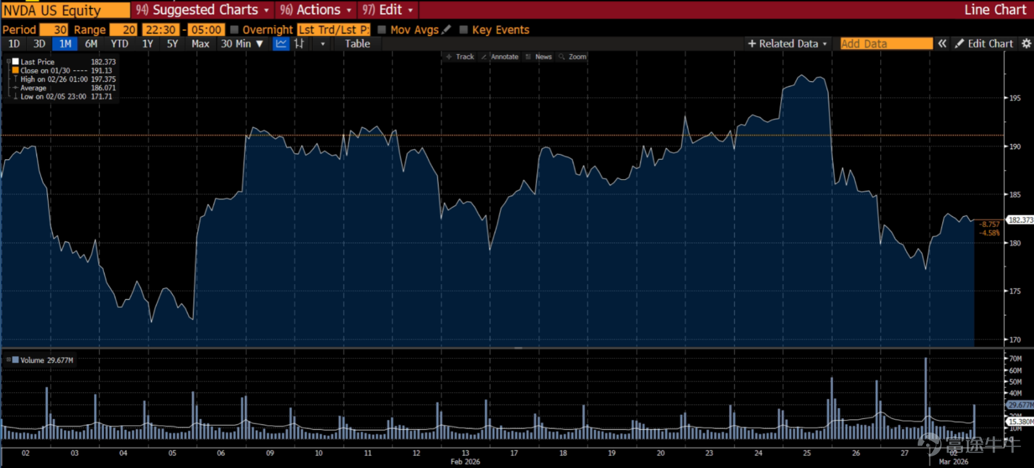Toggle the Overnight checkbox
The height and width of the screenshot is (468, 1034).
tap(235, 30)
